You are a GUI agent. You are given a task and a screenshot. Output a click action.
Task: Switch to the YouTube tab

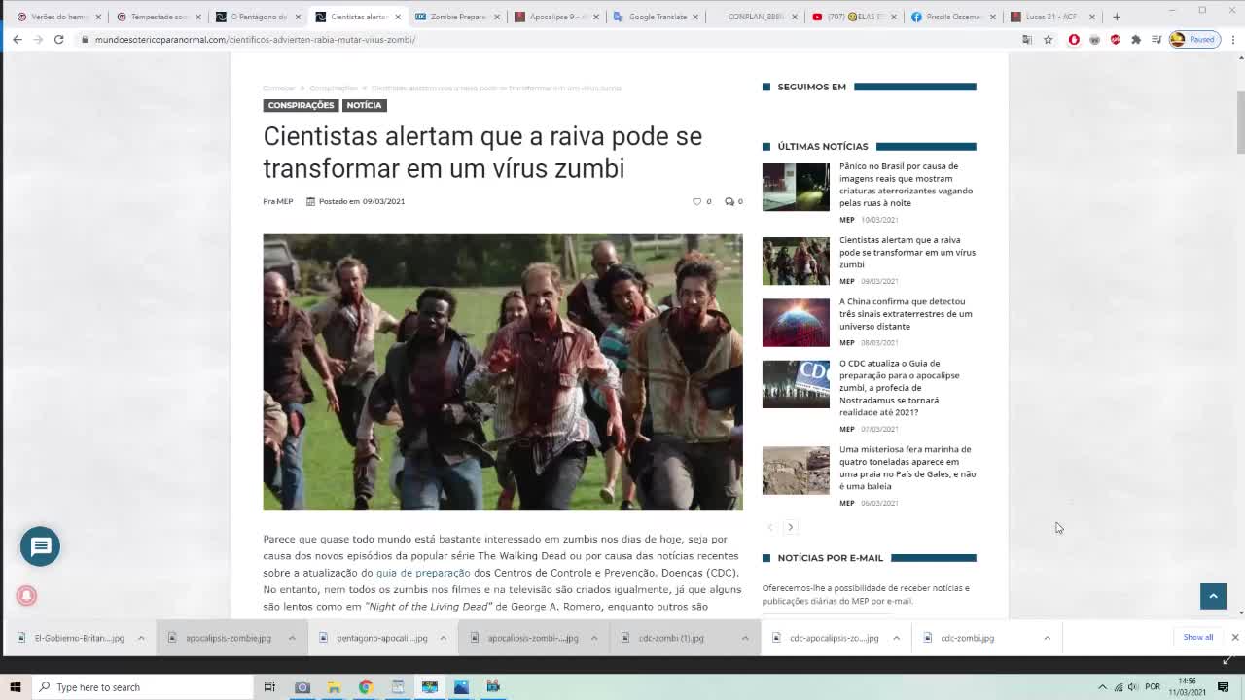pos(855,17)
